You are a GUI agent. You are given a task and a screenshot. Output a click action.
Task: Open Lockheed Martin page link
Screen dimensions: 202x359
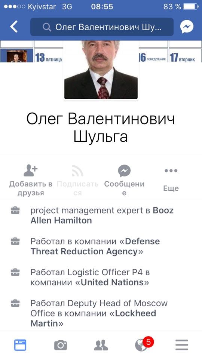(93, 318)
